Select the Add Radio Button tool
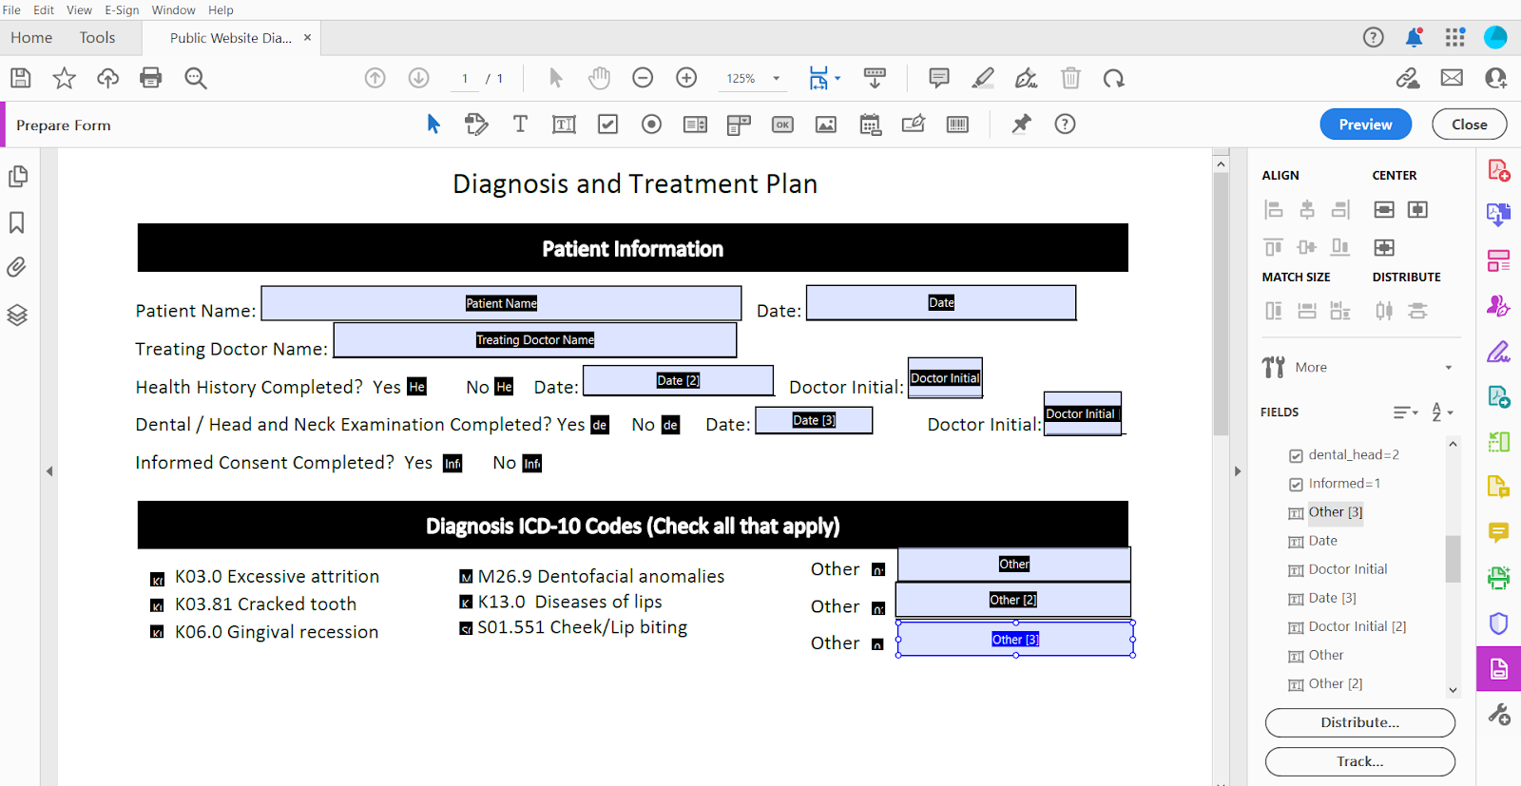The width and height of the screenshot is (1521, 786). tap(651, 125)
